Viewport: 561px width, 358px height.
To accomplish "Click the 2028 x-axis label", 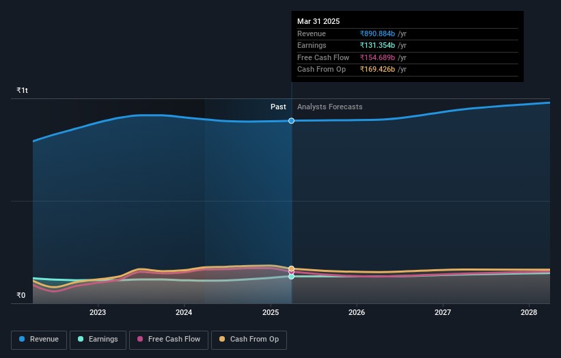I will (x=529, y=312).
